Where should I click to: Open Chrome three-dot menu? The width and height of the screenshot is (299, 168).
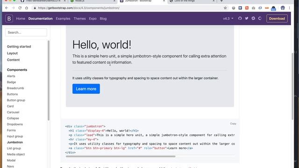tap(289, 8)
